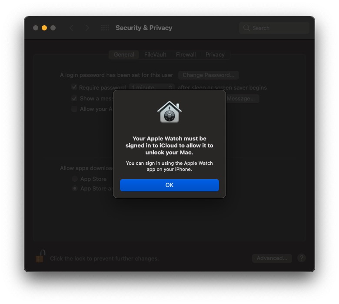Open the help question mark button
Image resolution: width=339 pixels, height=304 pixels.
coord(301,258)
